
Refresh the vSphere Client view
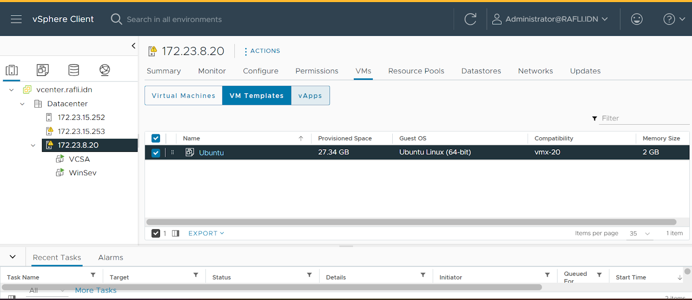(470, 19)
